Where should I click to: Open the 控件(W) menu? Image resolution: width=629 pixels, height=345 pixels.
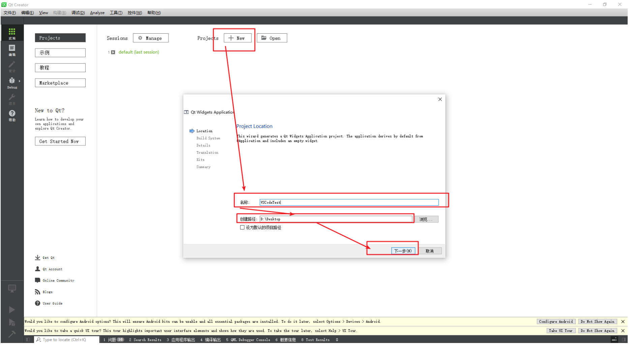click(x=134, y=13)
